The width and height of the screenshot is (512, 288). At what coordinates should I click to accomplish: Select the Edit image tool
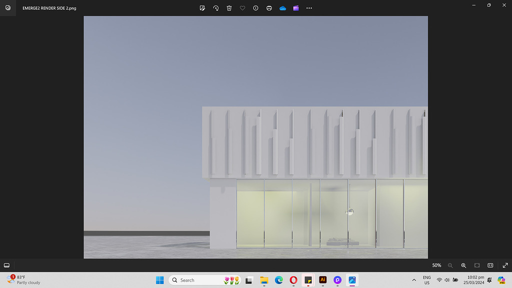202,8
